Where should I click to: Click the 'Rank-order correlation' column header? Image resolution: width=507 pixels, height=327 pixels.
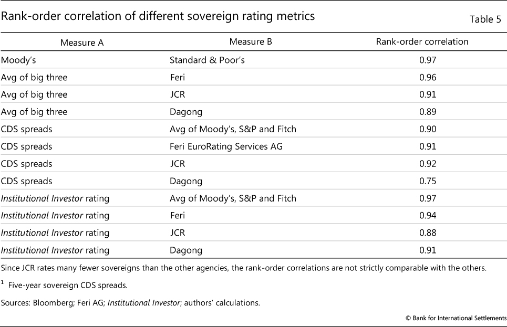tap(422, 42)
